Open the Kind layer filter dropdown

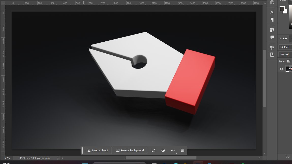tap(285, 47)
